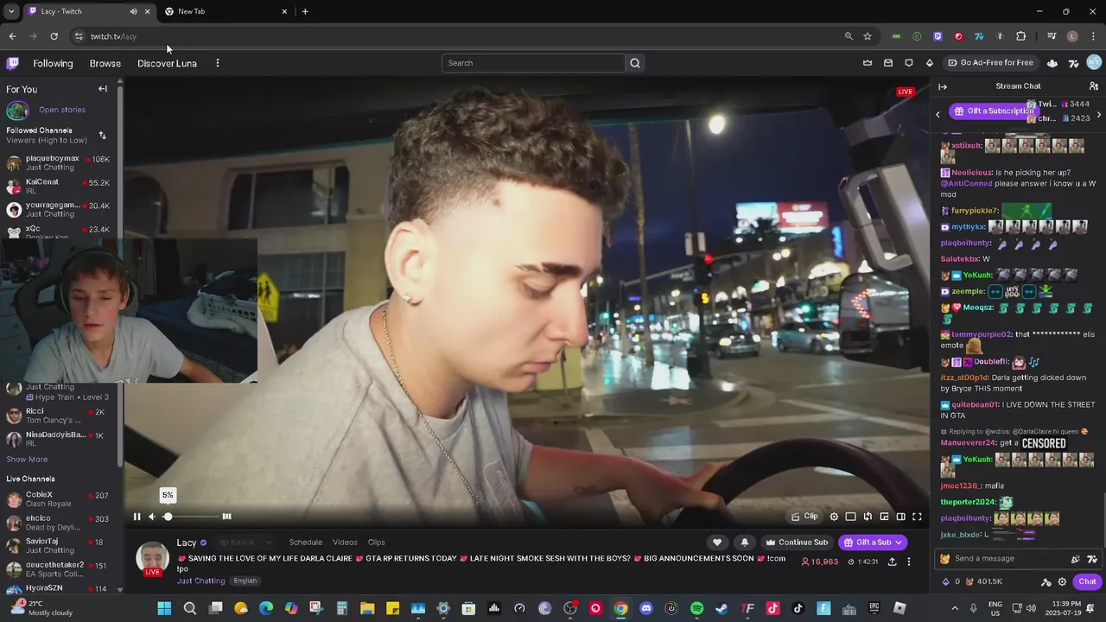The width and height of the screenshot is (1106, 622).
Task: Click Go Ad-Free for Free button
Action: [990, 63]
